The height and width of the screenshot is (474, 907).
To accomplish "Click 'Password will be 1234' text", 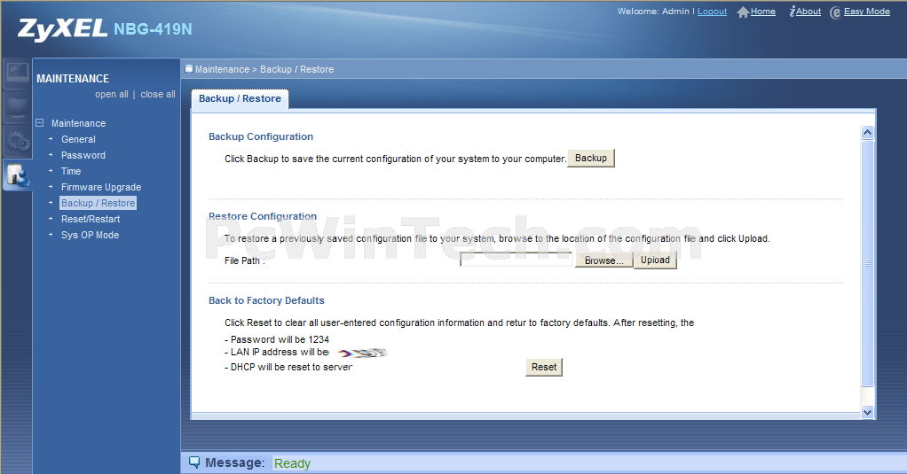I will 277,339.
